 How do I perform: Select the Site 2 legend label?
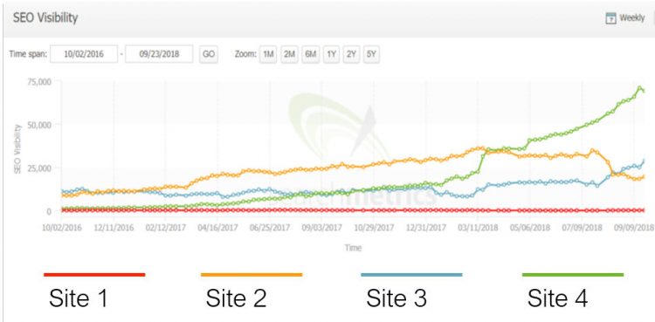point(236,298)
